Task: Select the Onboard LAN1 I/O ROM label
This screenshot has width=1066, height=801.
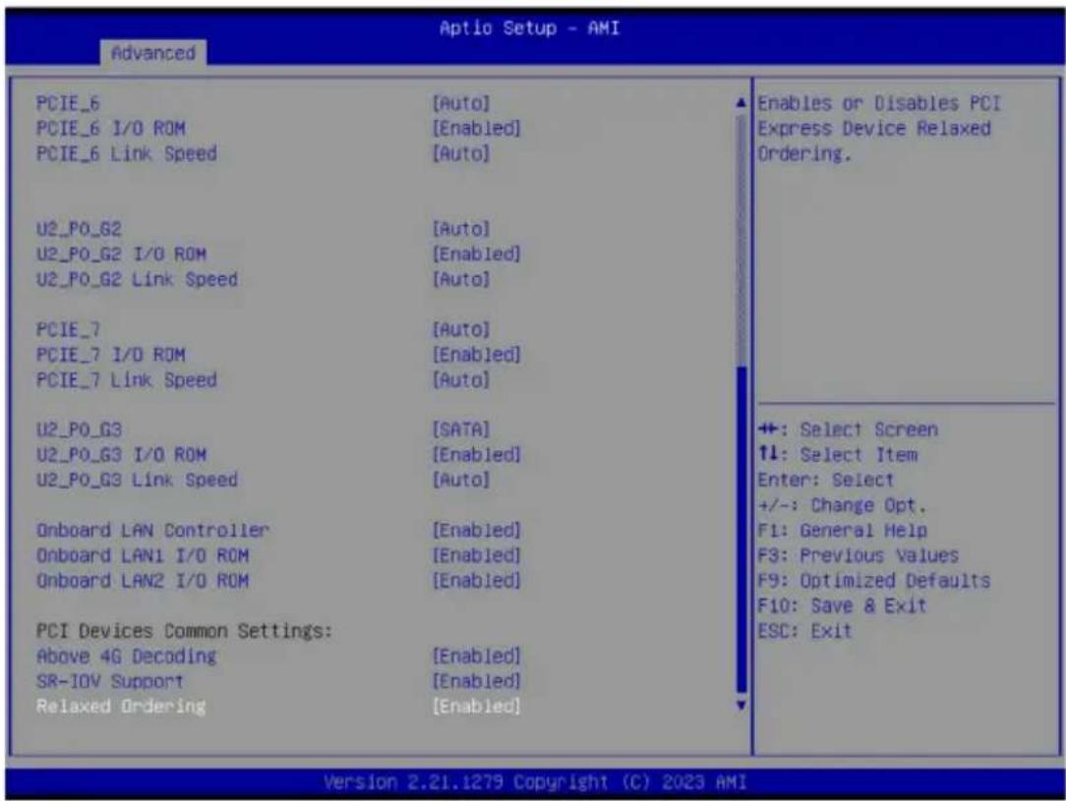Action: click(x=142, y=555)
